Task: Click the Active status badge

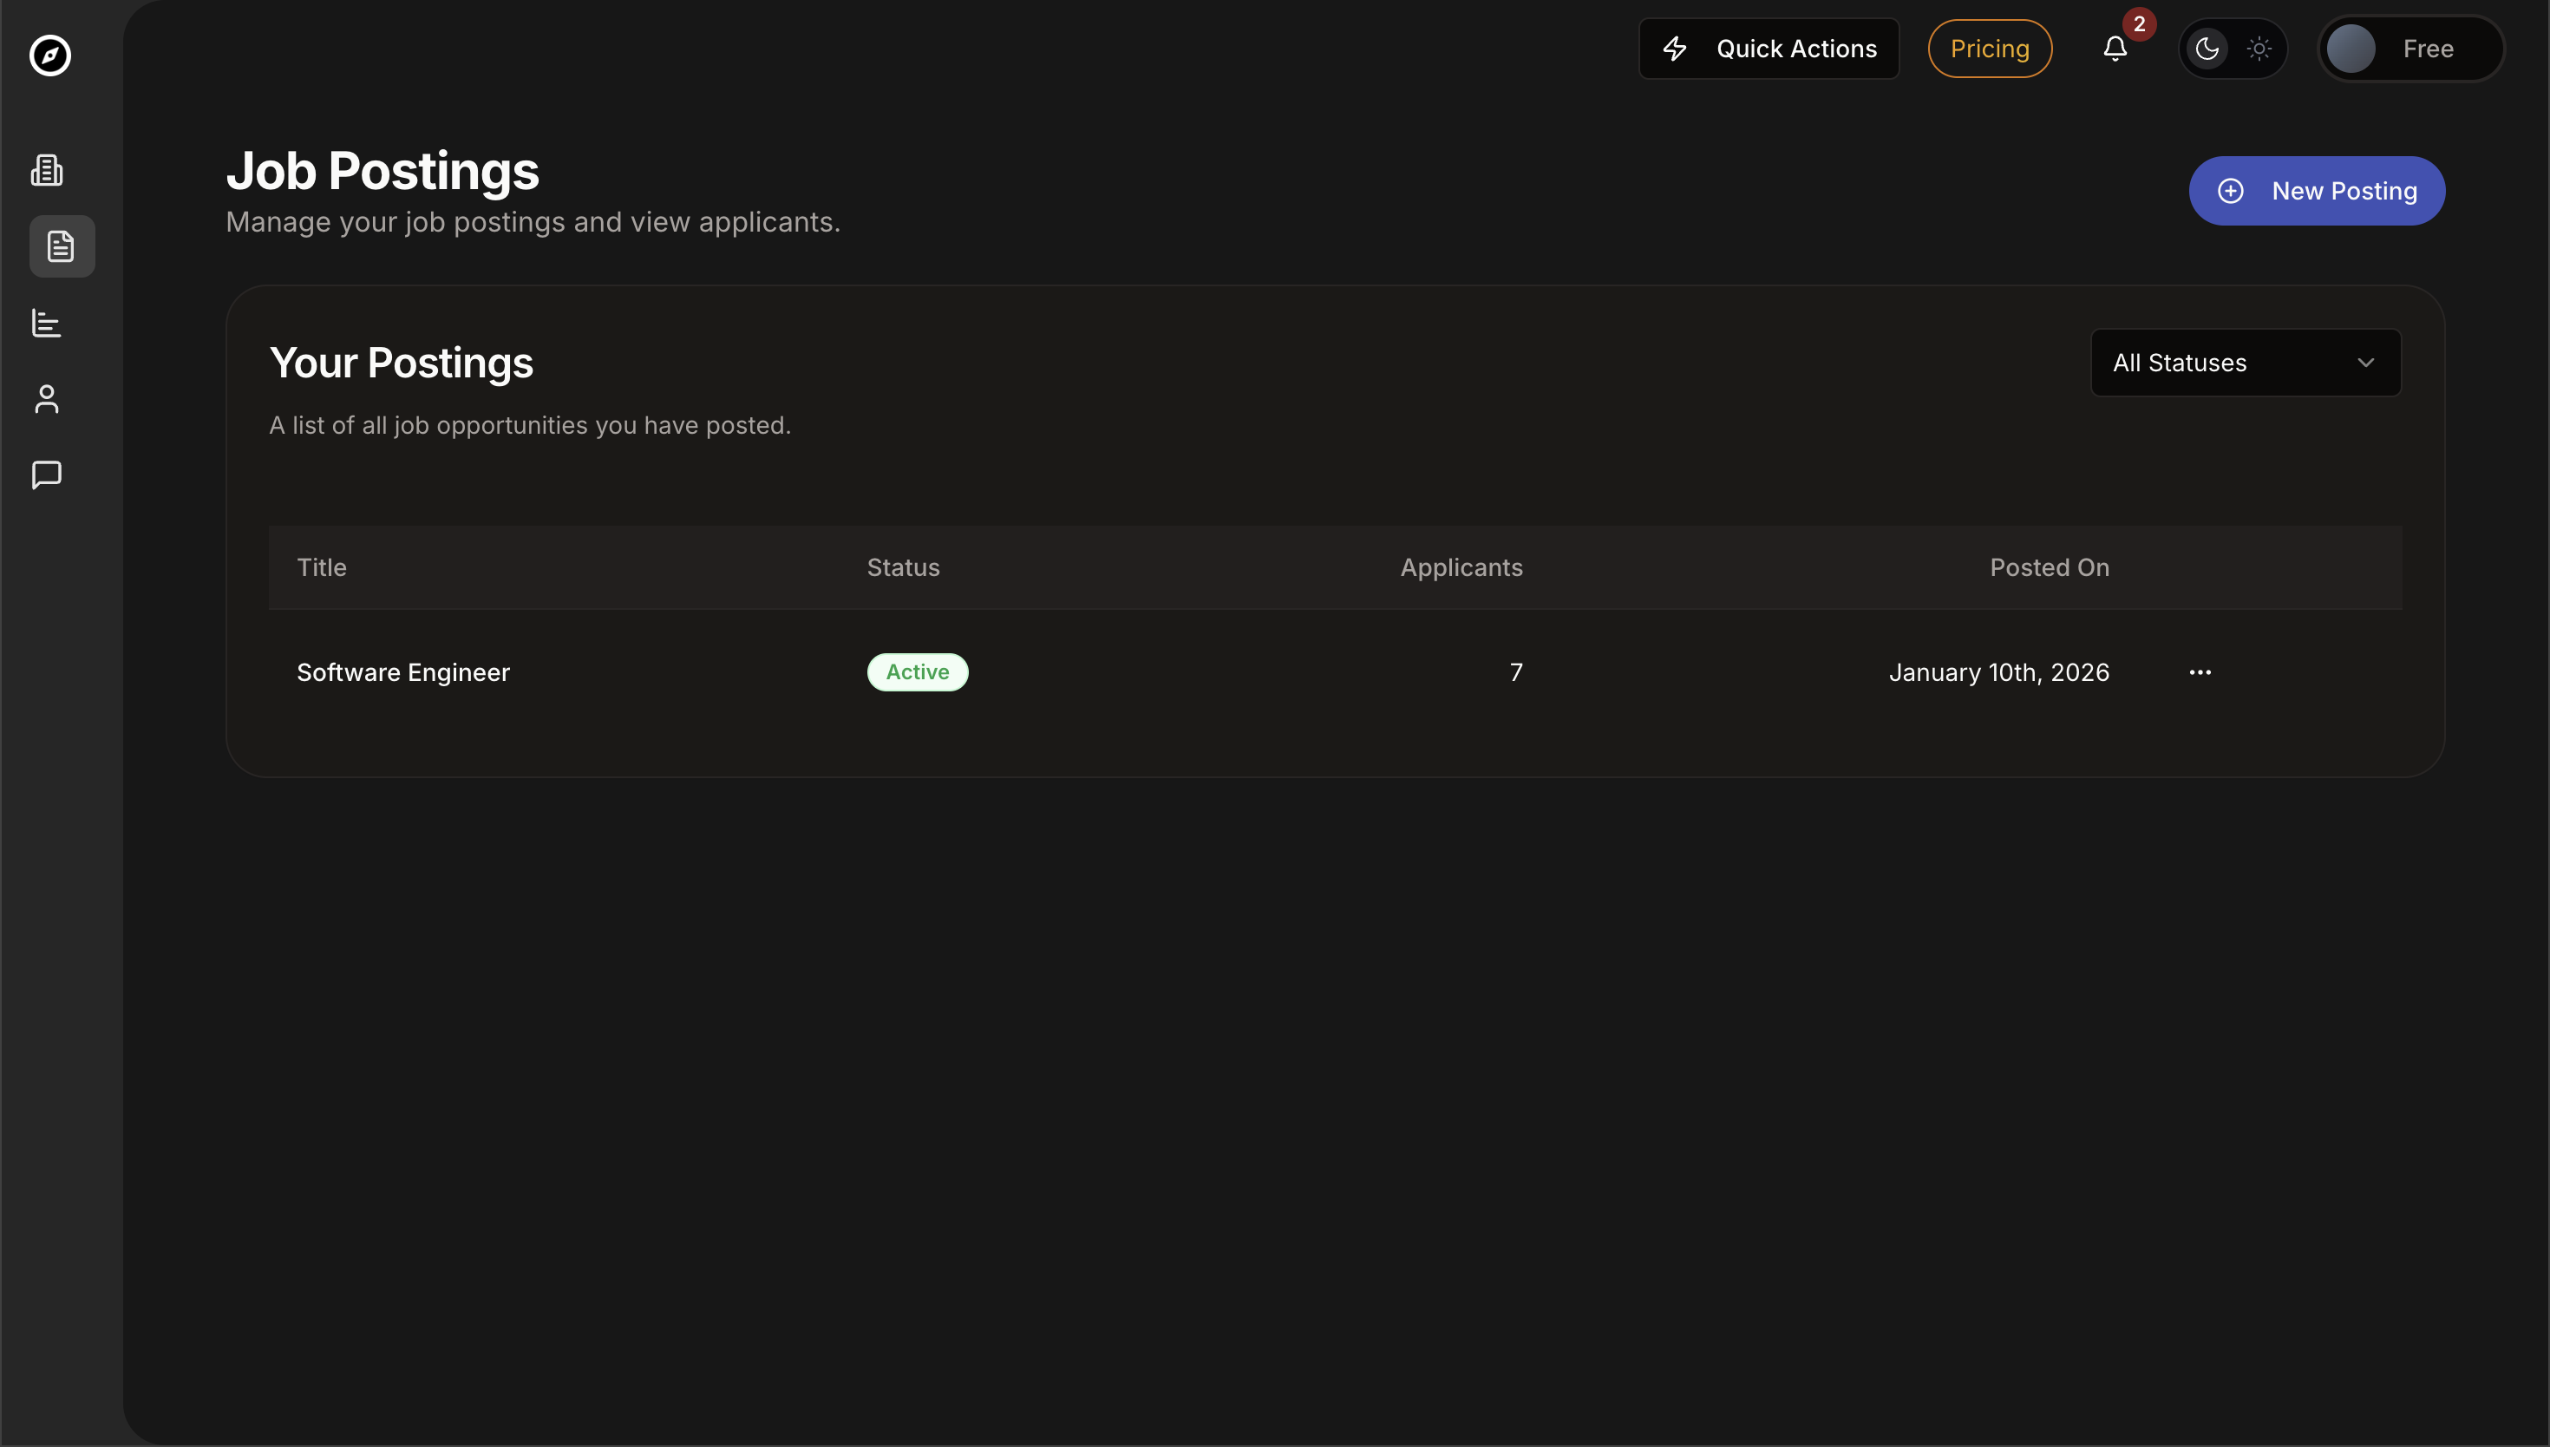Action: (x=917, y=673)
